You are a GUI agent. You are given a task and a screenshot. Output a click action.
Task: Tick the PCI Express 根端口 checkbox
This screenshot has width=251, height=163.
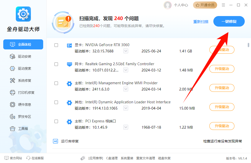coord(56,121)
